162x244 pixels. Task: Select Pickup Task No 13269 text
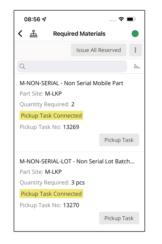[49, 127]
